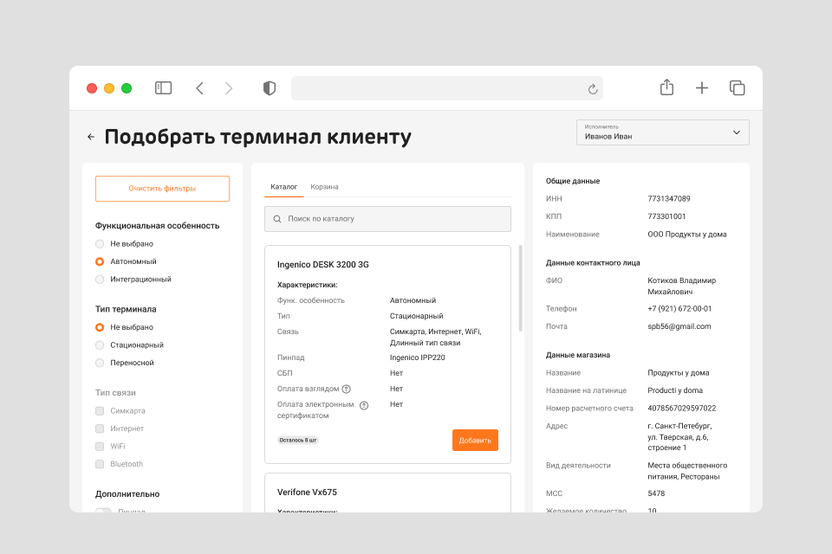Image resolution: width=832 pixels, height=554 pixels.
Task: Click ООО Продукты у дома name
Action: click(687, 235)
